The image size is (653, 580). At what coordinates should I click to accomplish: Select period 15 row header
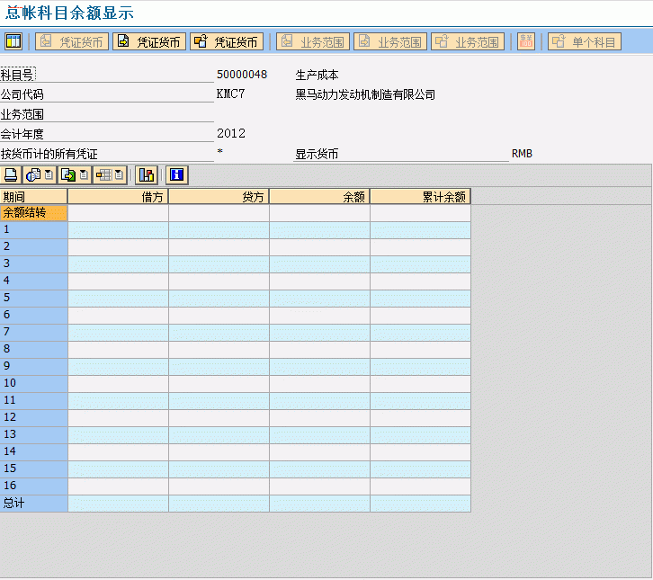pyautogui.click(x=33, y=468)
